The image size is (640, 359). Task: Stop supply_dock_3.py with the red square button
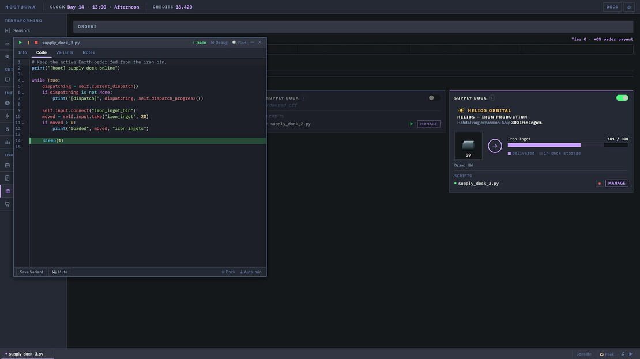pyautogui.click(x=36, y=43)
